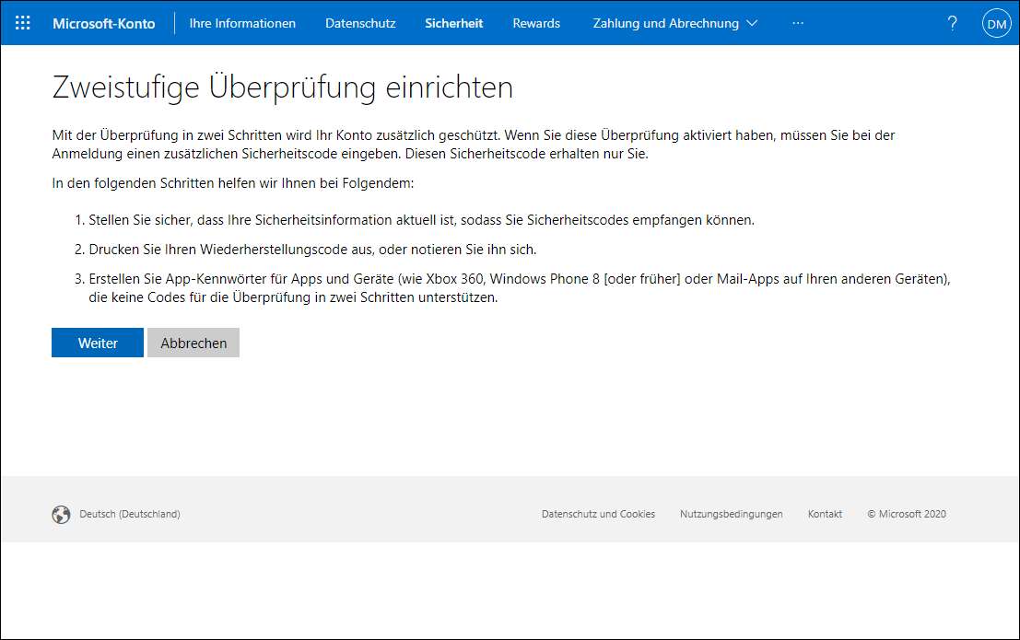
Task: Click the globe language icon in footer
Action: [x=61, y=515]
